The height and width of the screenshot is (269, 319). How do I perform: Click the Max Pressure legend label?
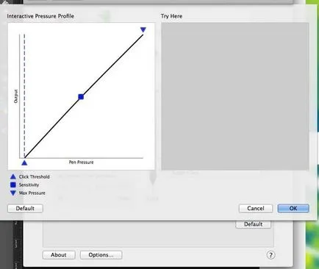click(32, 193)
